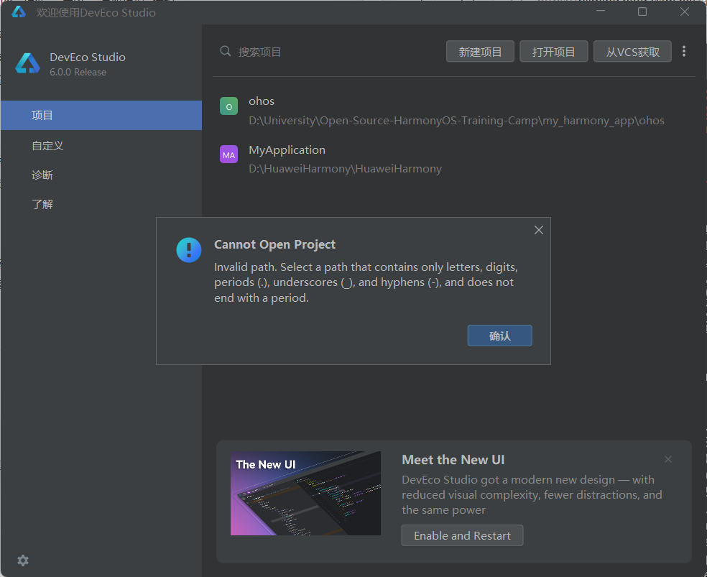The width and height of the screenshot is (707, 577).
Task: Click the Cannot Open Project title
Action: tap(274, 244)
